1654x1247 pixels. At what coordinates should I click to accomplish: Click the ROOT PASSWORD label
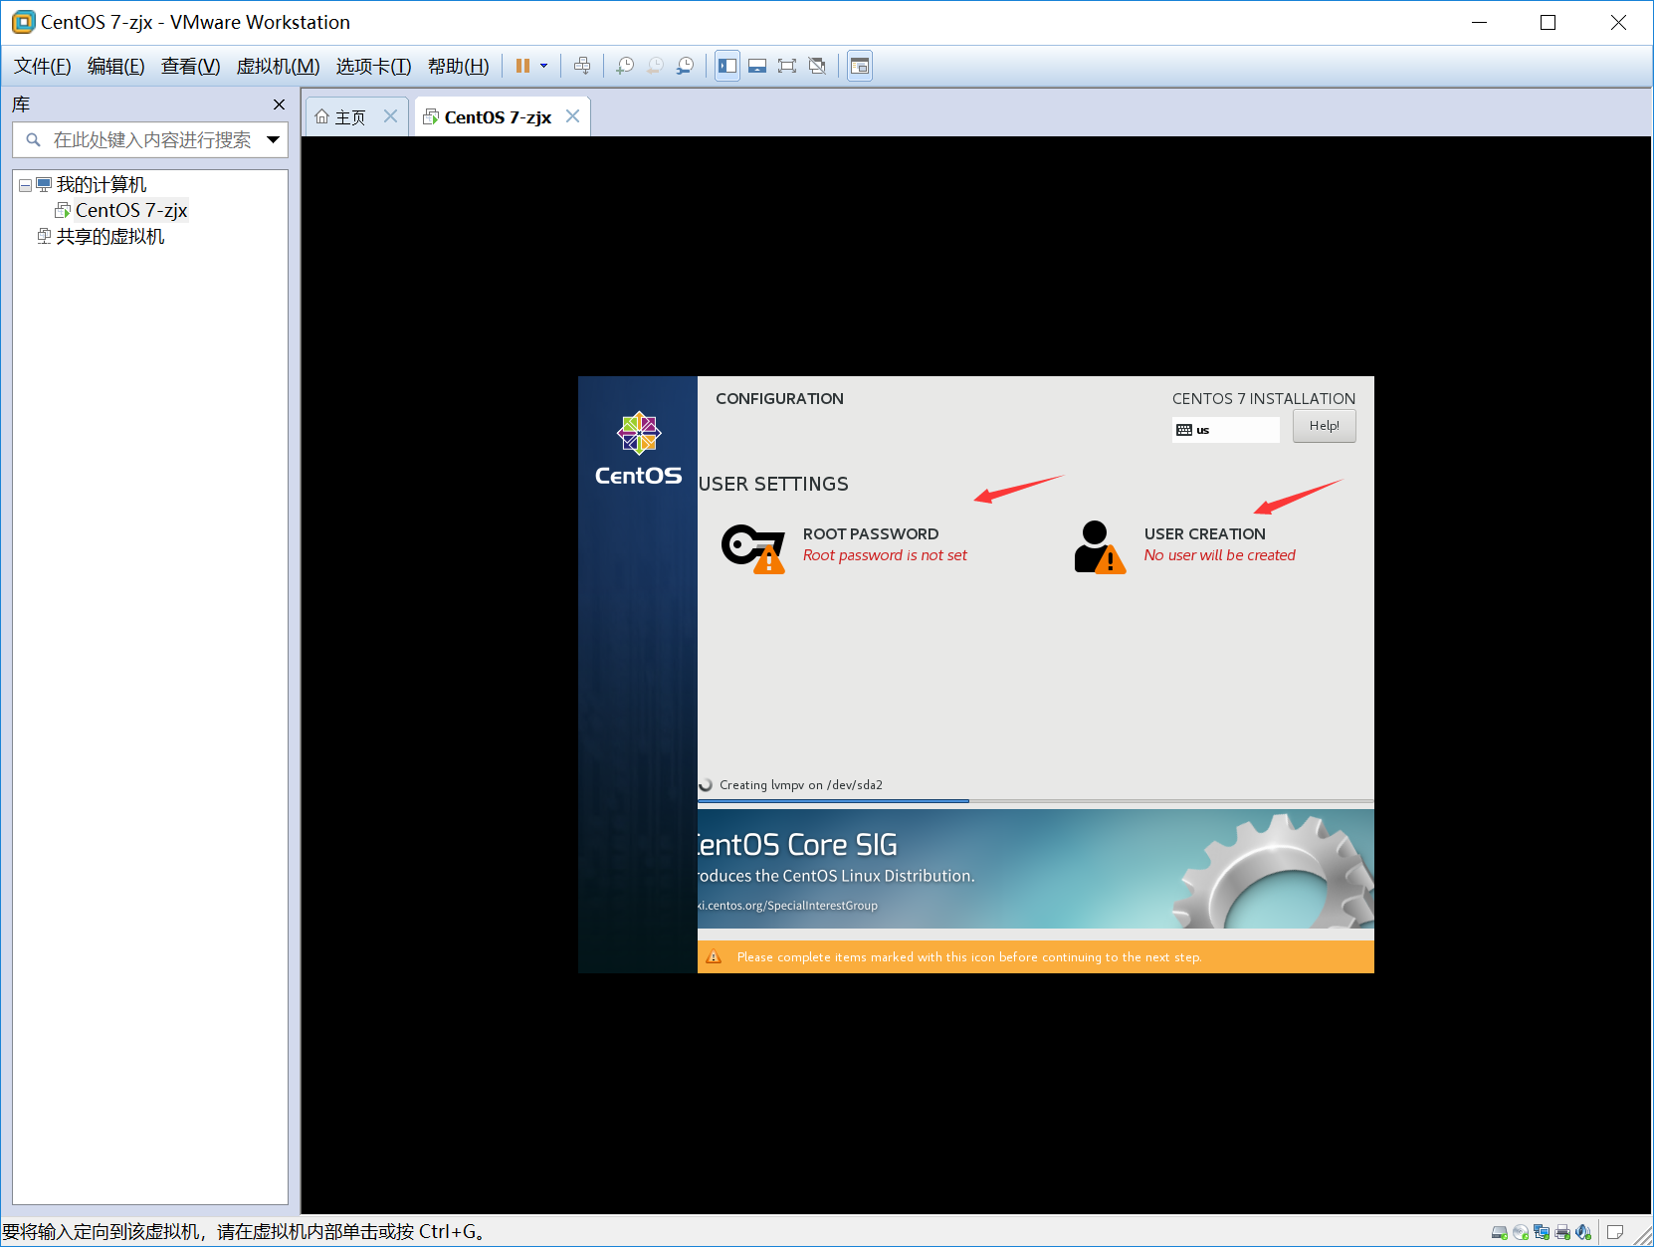click(x=871, y=534)
